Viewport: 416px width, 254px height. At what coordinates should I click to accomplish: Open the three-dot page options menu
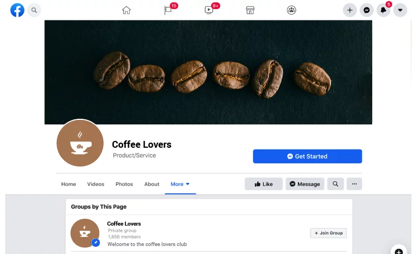tap(354, 184)
